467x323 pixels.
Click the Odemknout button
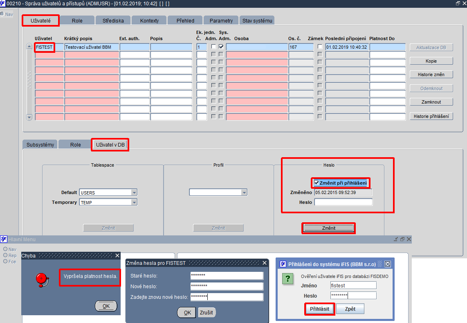[431, 88]
